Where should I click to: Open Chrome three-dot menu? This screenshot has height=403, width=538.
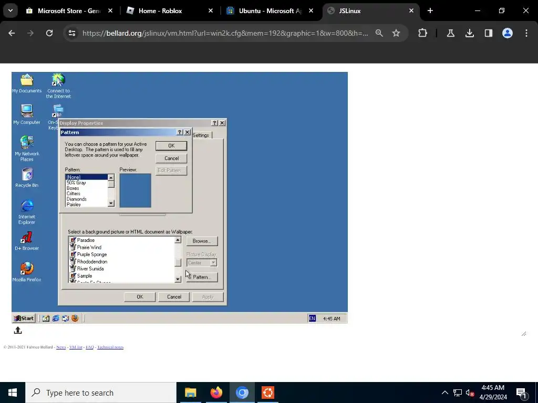click(x=526, y=33)
